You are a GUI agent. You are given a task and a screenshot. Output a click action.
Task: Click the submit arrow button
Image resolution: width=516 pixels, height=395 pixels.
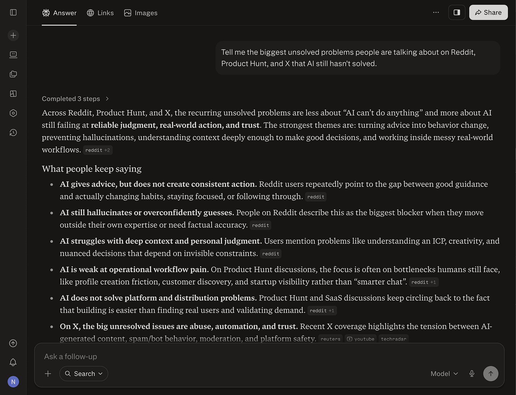click(491, 373)
